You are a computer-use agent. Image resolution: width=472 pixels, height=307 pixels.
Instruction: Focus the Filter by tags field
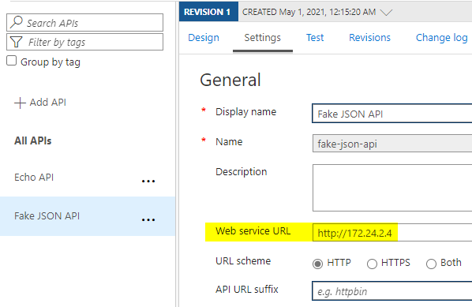pos(85,42)
